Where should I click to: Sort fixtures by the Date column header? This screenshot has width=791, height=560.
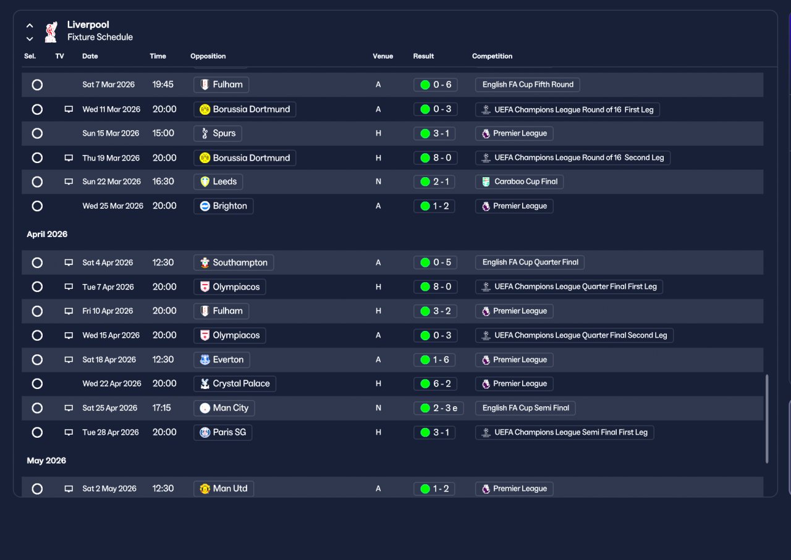pos(90,56)
